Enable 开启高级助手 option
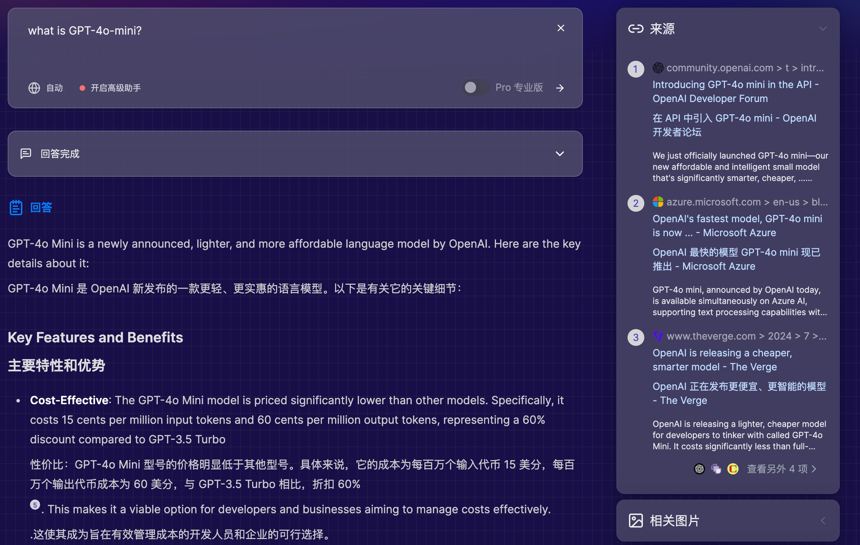The height and width of the screenshot is (545, 860). [116, 88]
